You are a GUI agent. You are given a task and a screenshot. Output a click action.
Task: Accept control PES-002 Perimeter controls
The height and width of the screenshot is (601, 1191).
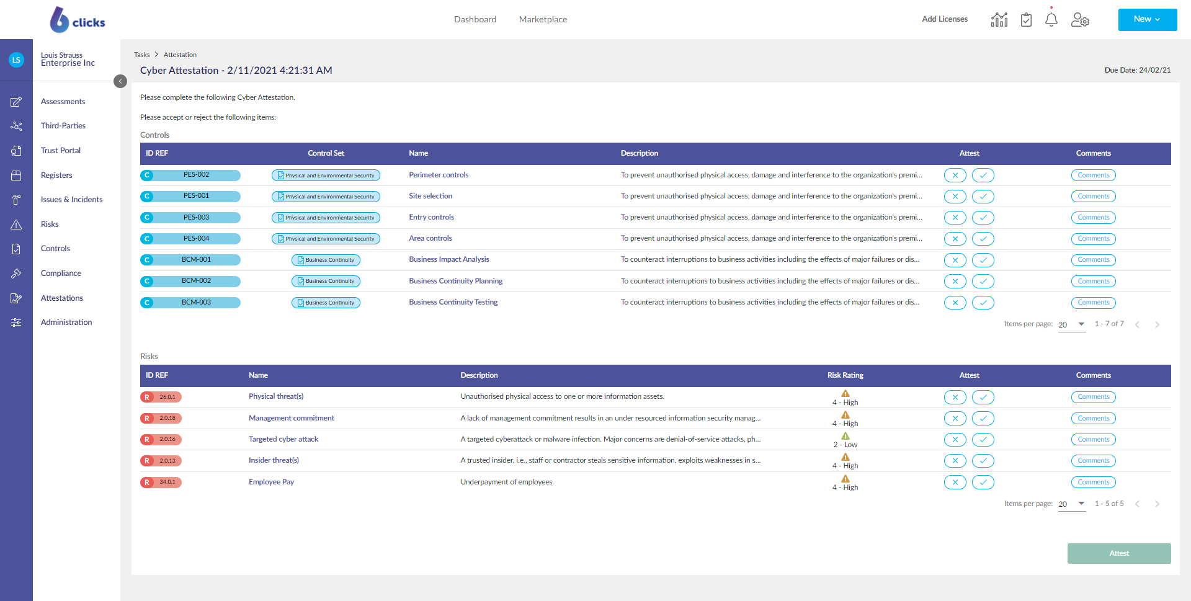[983, 176]
